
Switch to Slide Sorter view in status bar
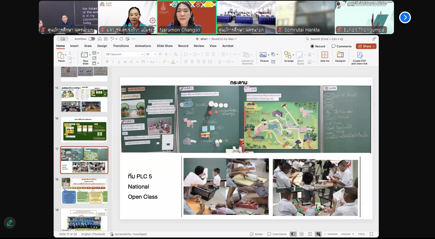(x=301, y=234)
